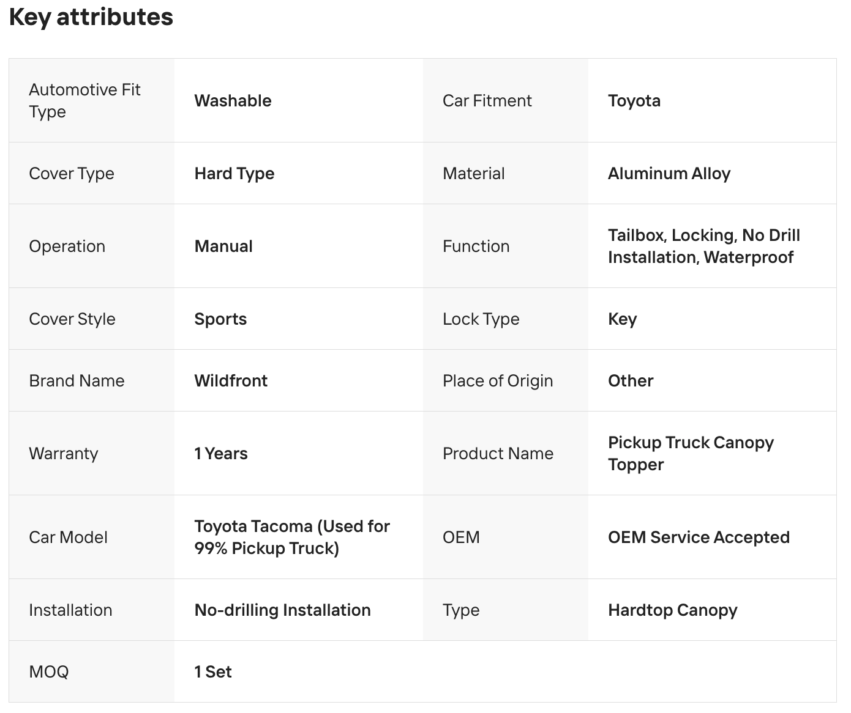Click the 1 Years warranty value
The height and width of the screenshot is (713, 851).
(221, 454)
